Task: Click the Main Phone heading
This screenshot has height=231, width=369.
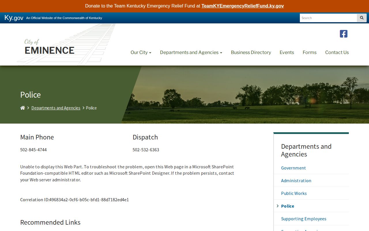Action: click(x=37, y=137)
